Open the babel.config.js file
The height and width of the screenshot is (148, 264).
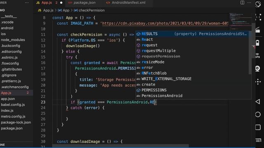pyautogui.click(x=13, y=105)
